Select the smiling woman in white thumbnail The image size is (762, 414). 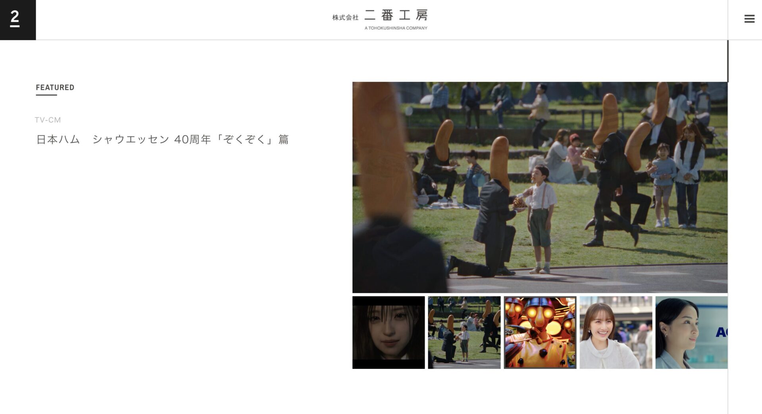(616, 332)
